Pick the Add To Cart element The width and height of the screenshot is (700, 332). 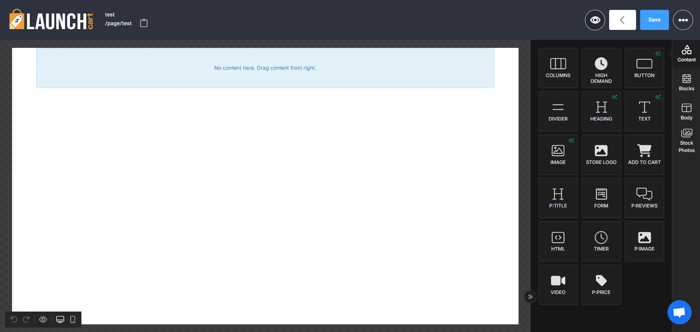point(644,155)
